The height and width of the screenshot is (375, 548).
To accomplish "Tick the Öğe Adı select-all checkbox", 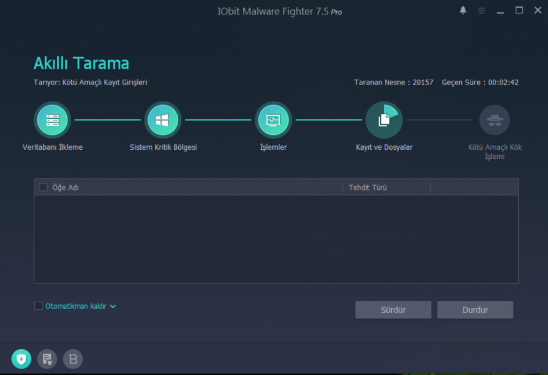I will click(44, 187).
